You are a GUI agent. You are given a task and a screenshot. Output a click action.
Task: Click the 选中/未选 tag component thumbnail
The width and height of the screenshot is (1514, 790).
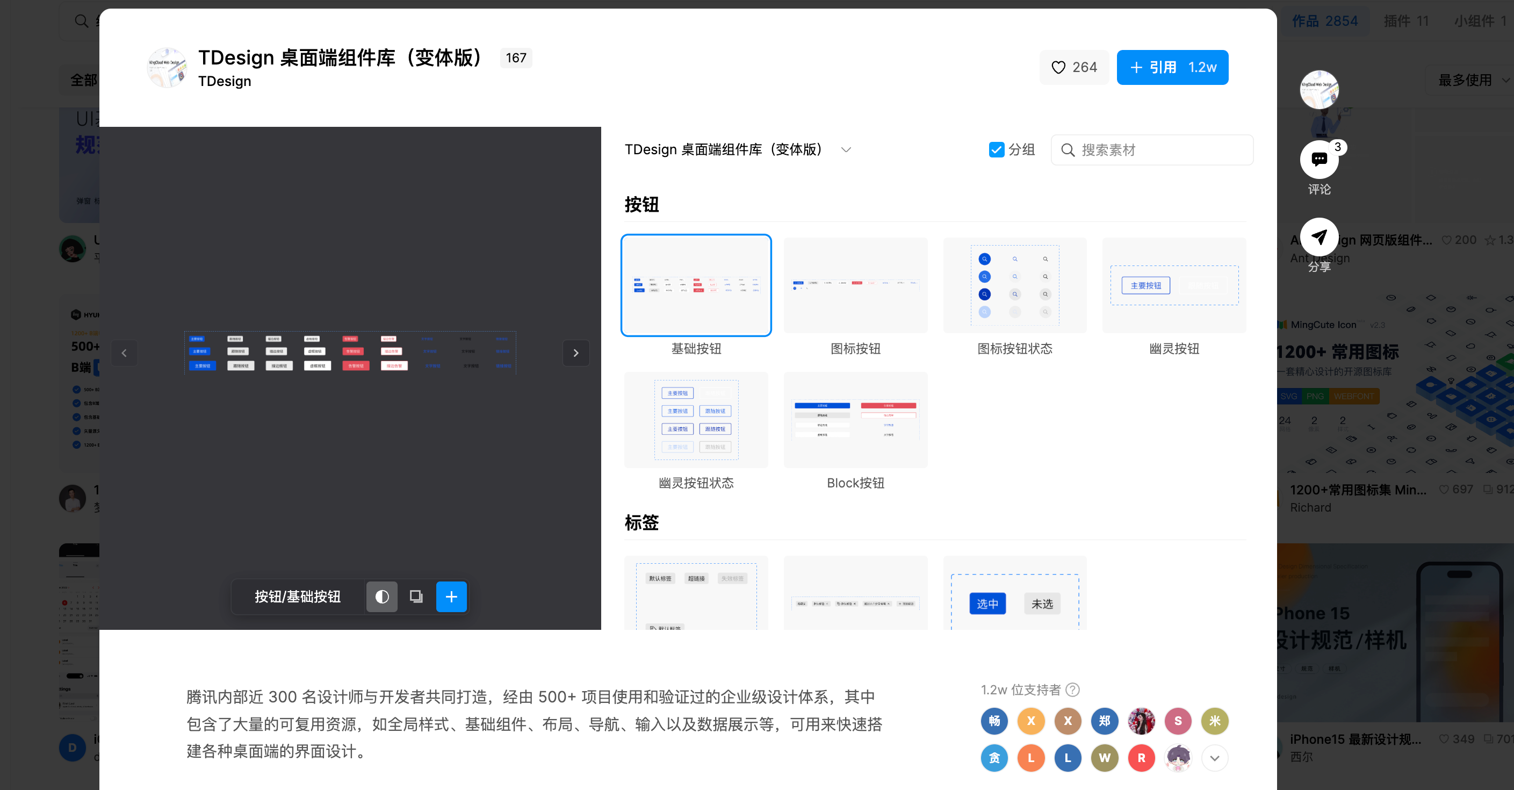click(1014, 592)
